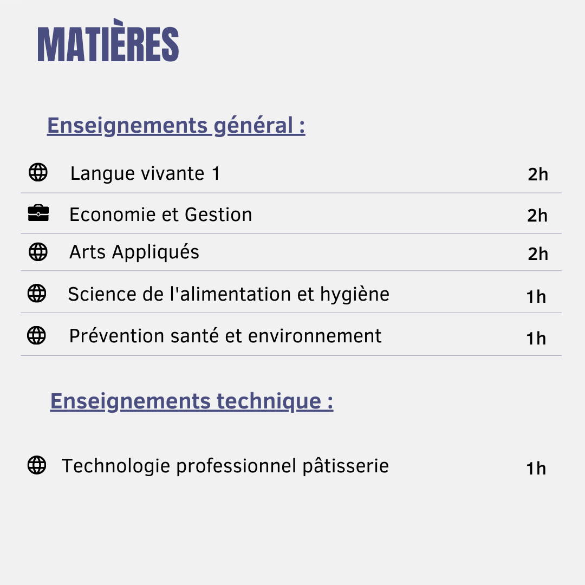The height and width of the screenshot is (585, 585).
Task: Click the globe icon beside Arts Appliqués
Action: 38,252
